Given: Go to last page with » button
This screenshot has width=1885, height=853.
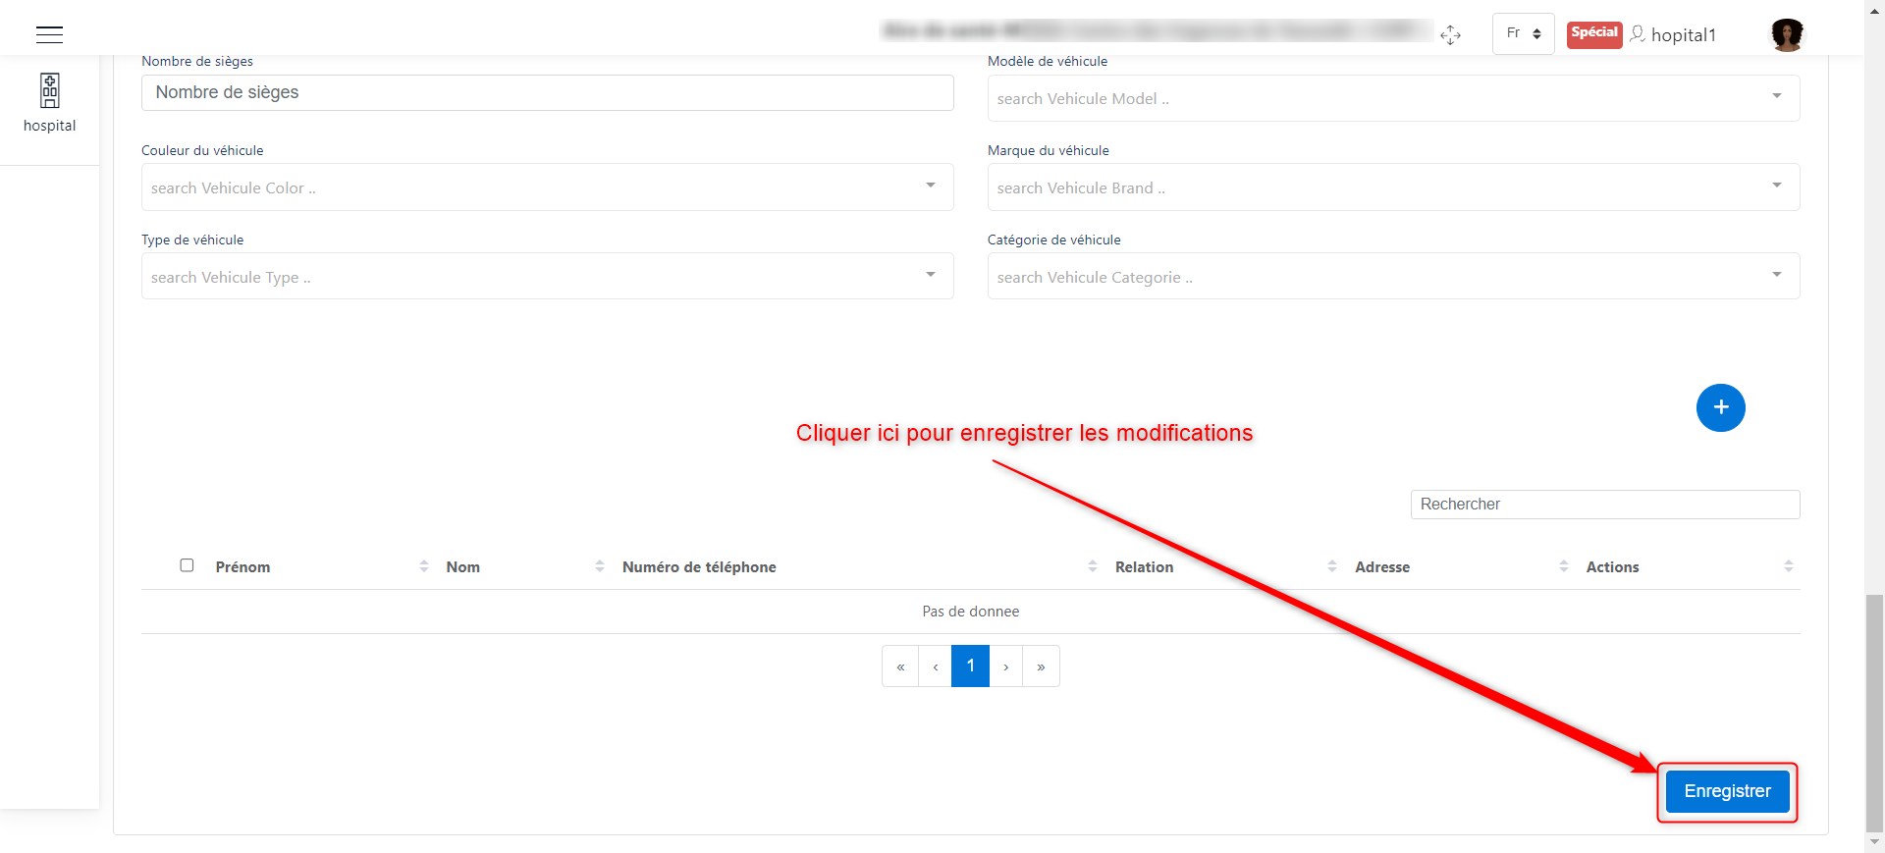Looking at the screenshot, I should coord(1041,666).
